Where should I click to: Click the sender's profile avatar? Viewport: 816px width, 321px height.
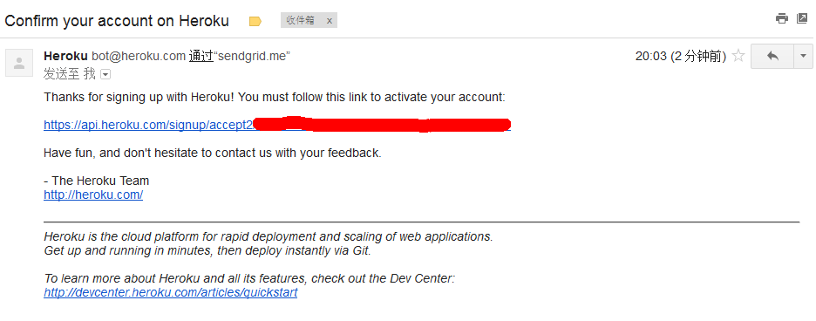[x=19, y=63]
